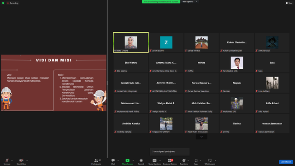Select Miqdad Al-Ghiffary's photo tile
295x166 pixels.
pyautogui.click(x=166, y=124)
